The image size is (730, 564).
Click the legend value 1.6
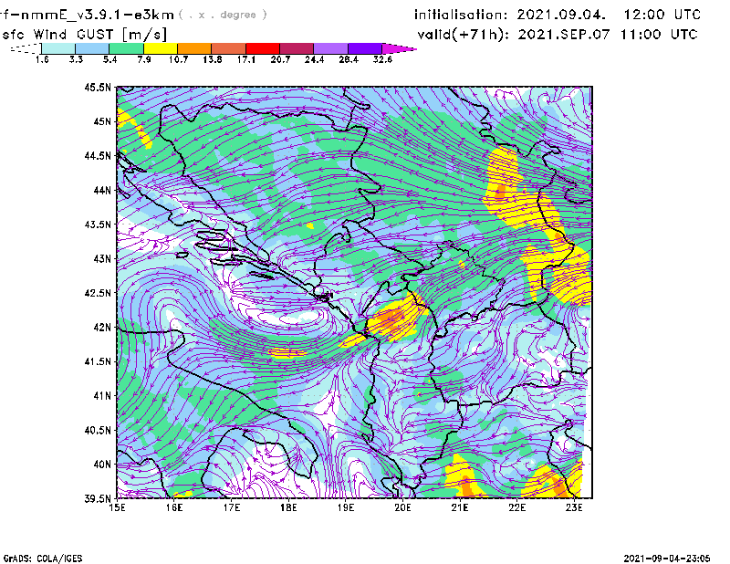[42, 59]
